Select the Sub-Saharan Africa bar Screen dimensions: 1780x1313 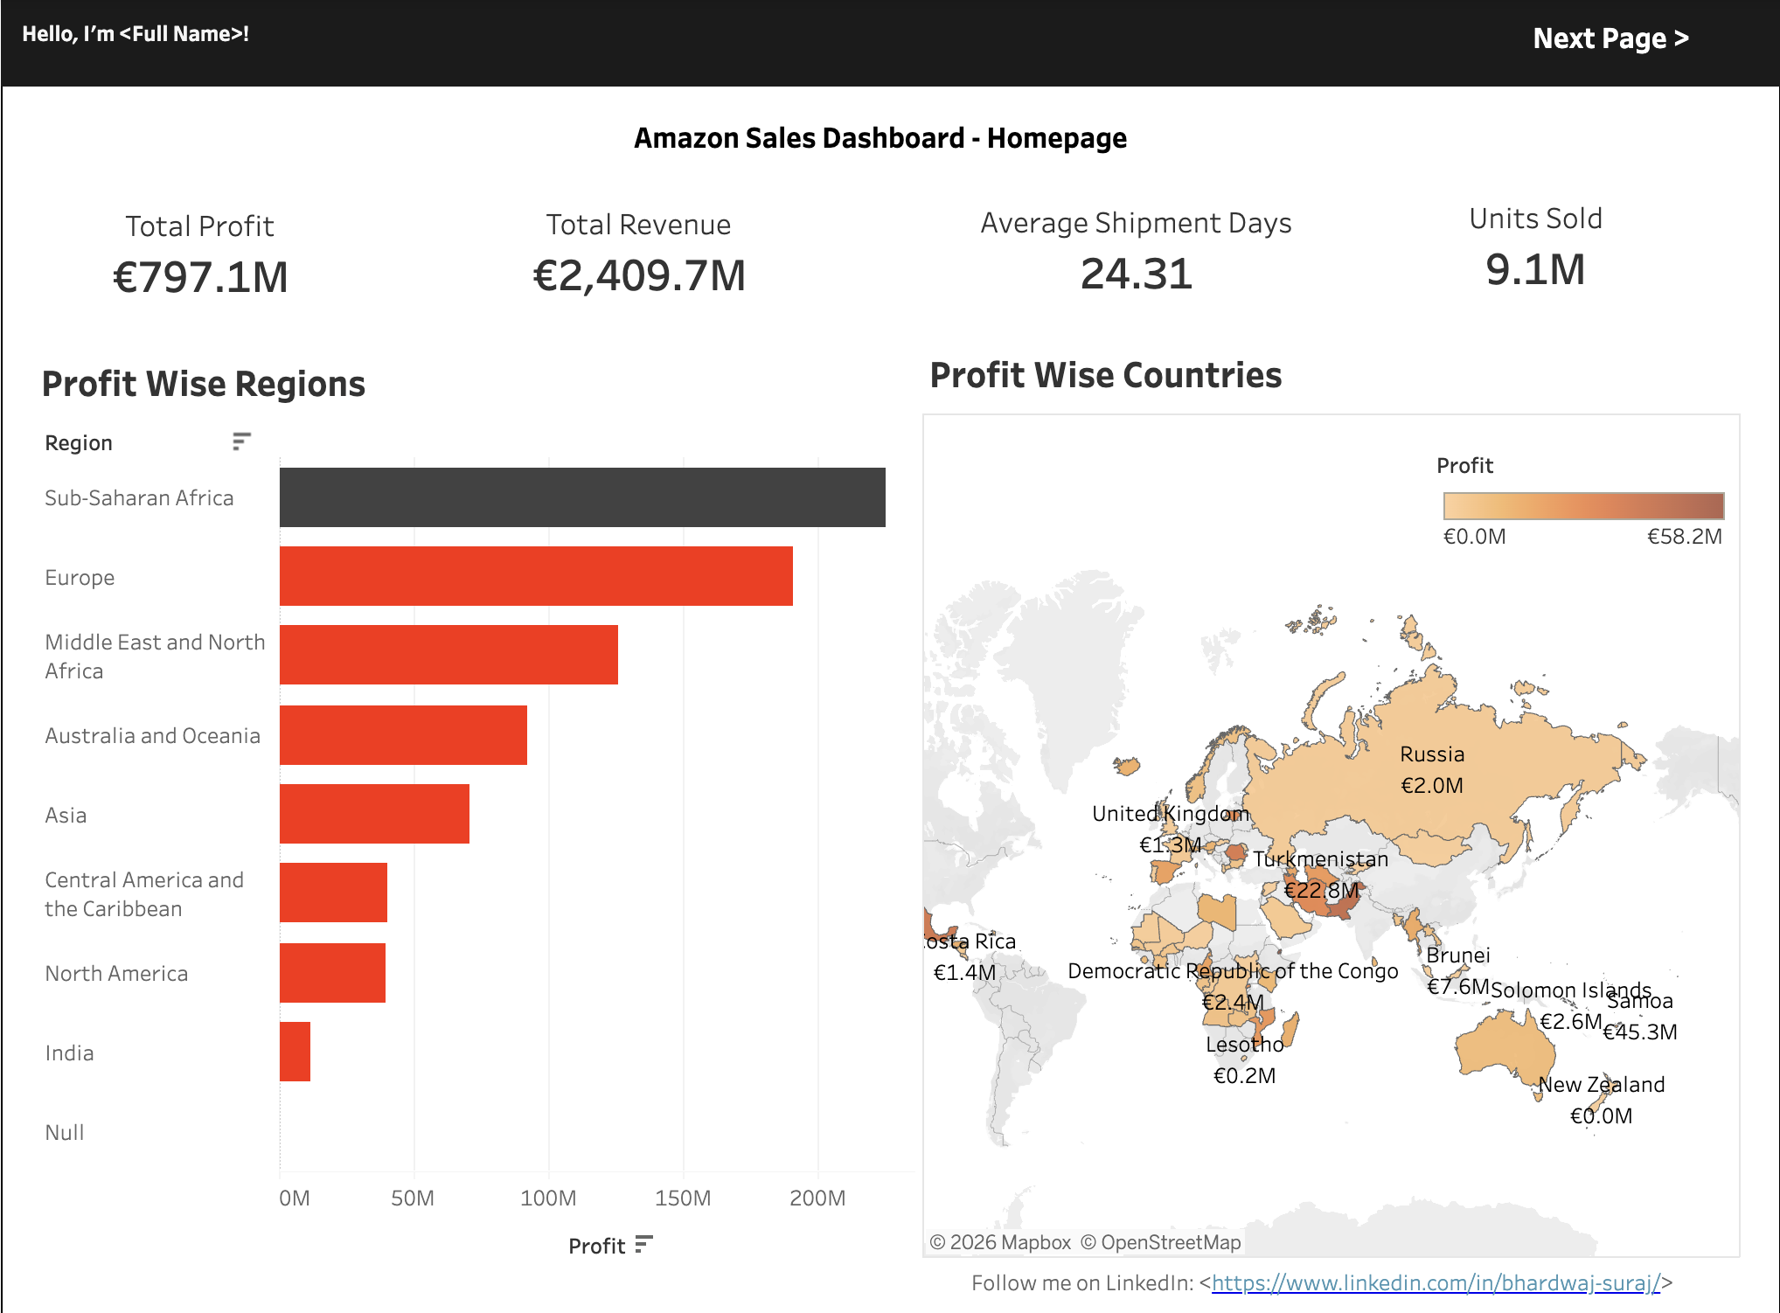point(581,497)
